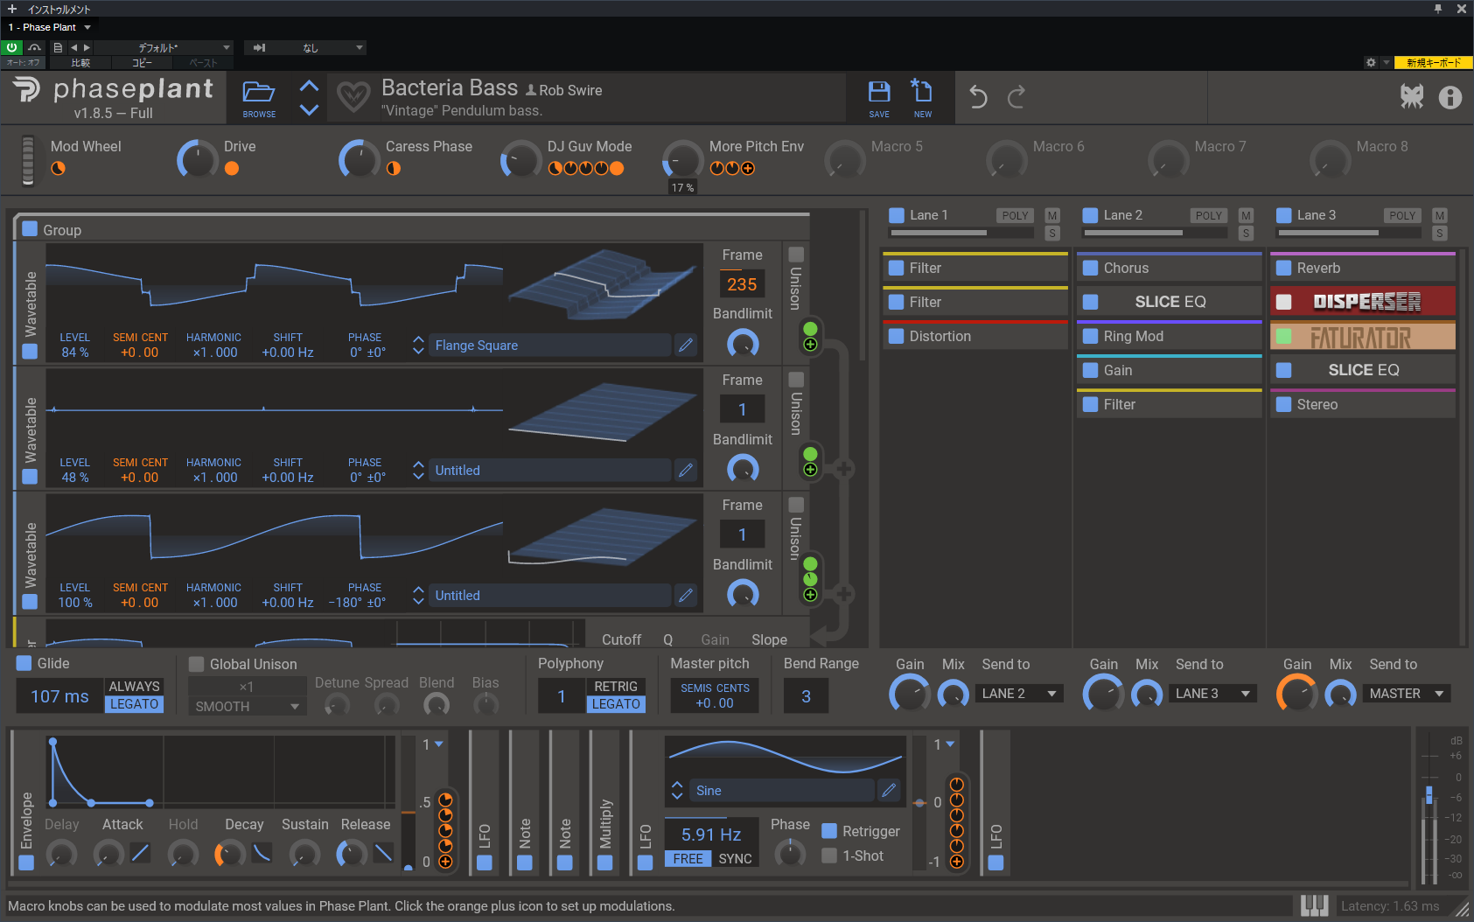This screenshot has height=922, width=1474.
Task: Click the 新規キーボード button
Action: pyautogui.click(x=1434, y=63)
